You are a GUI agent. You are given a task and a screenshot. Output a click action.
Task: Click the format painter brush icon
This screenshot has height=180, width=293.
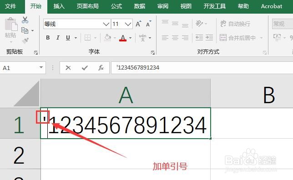coord(25,40)
